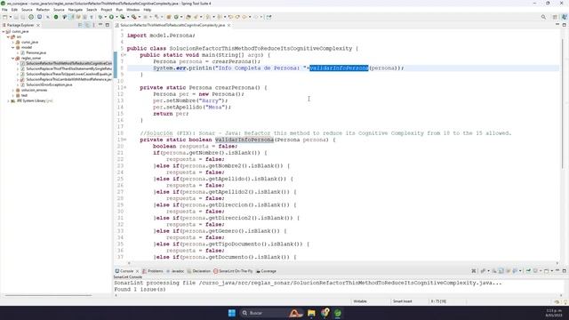Image resolution: width=569 pixels, height=320 pixels.
Task: Switch to the Declaration tab
Action: tap(199, 271)
